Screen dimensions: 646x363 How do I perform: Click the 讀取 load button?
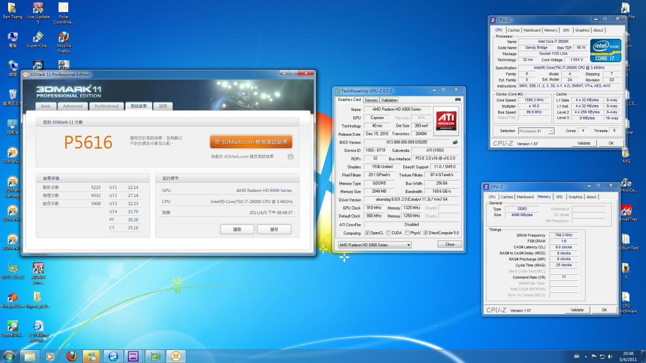(237, 229)
